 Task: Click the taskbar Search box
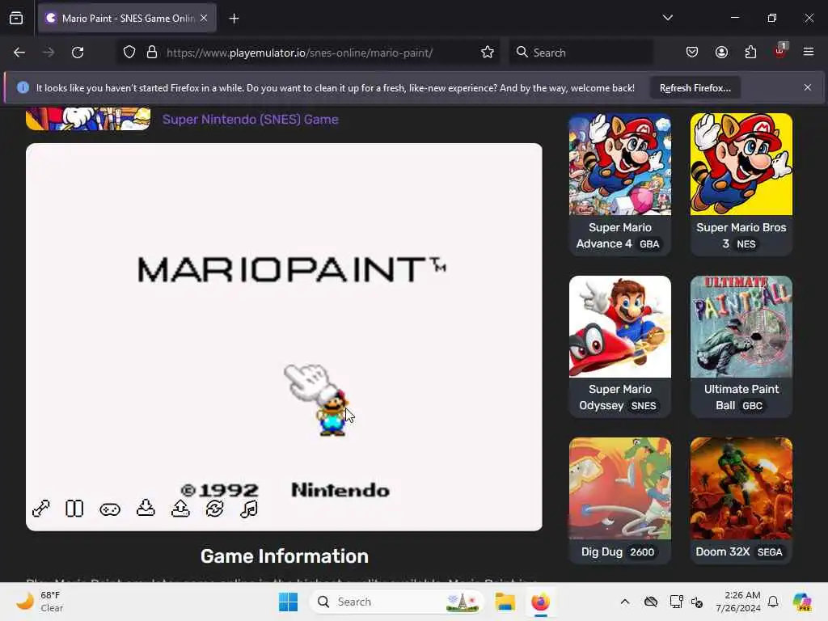pos(397,602)
